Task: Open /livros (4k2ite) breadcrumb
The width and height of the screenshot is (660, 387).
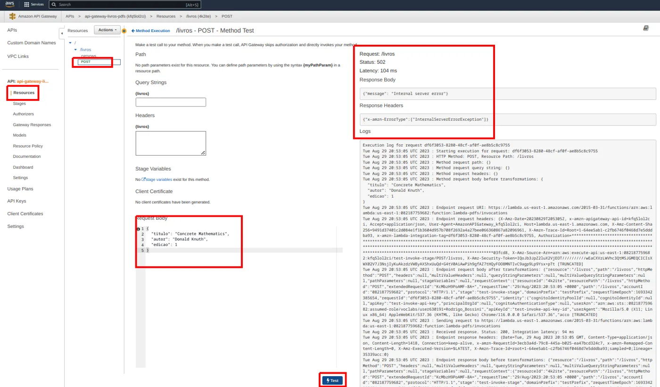Action: click(198, 16)
